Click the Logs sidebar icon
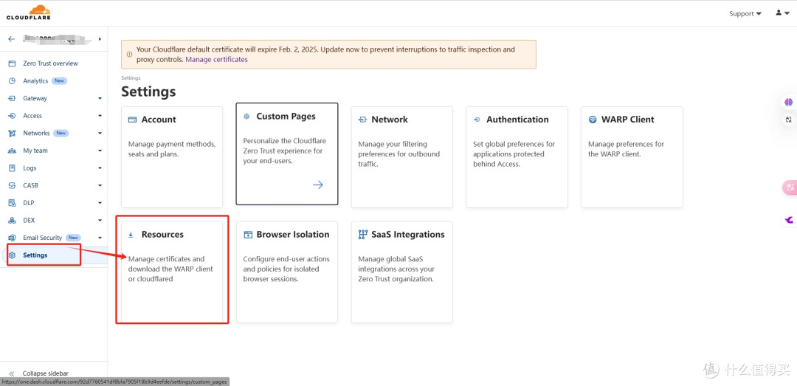The image size is (797, 386). point(13,168)
